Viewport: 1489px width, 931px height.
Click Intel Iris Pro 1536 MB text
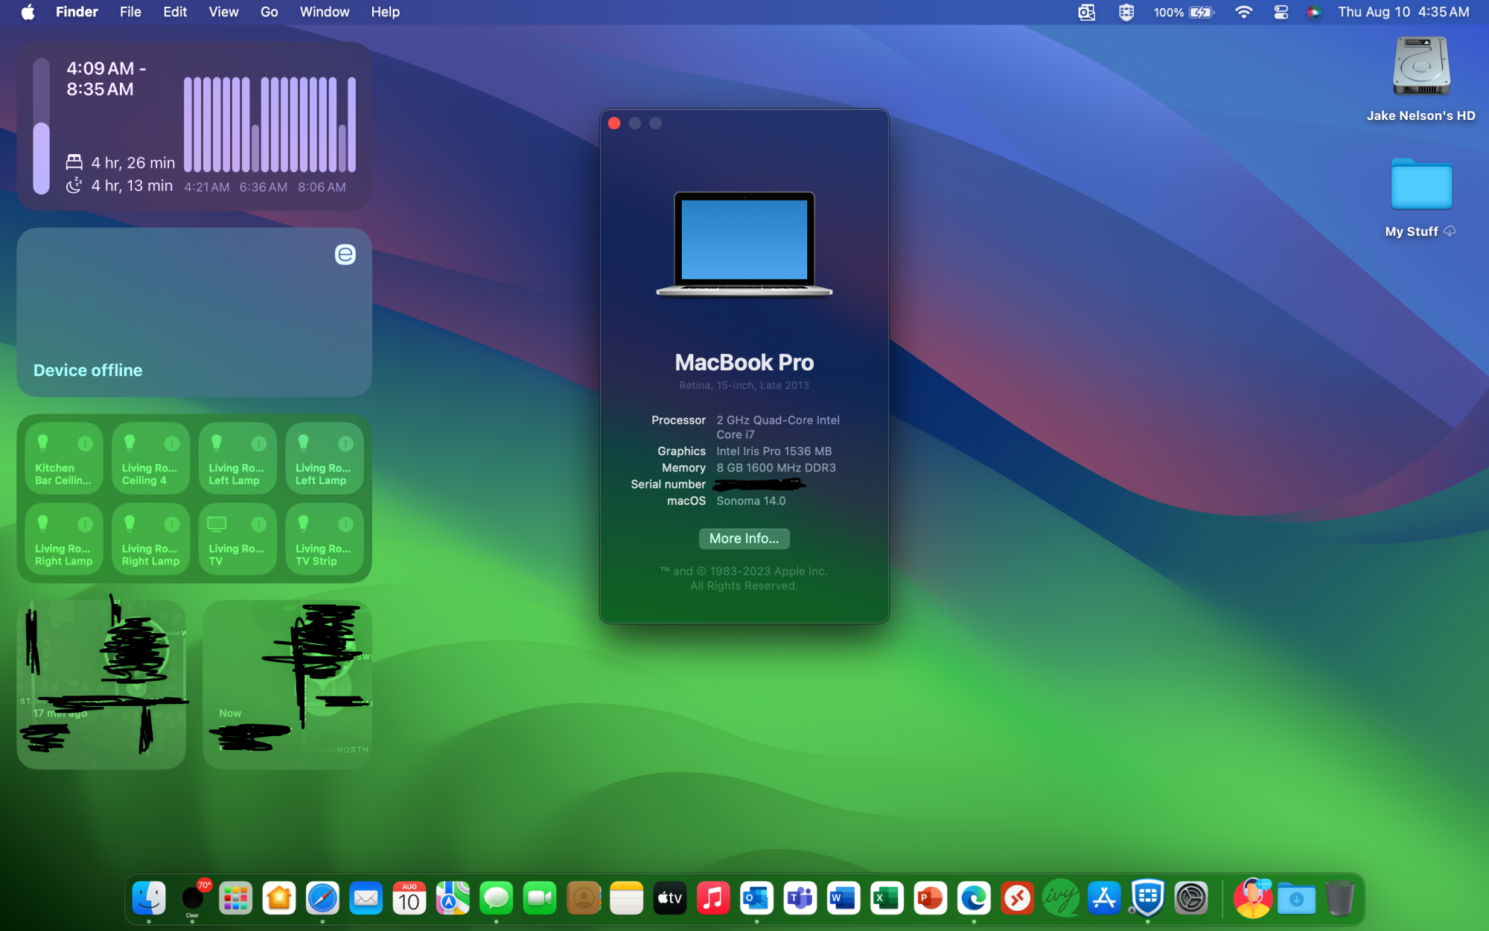[774, 451]
